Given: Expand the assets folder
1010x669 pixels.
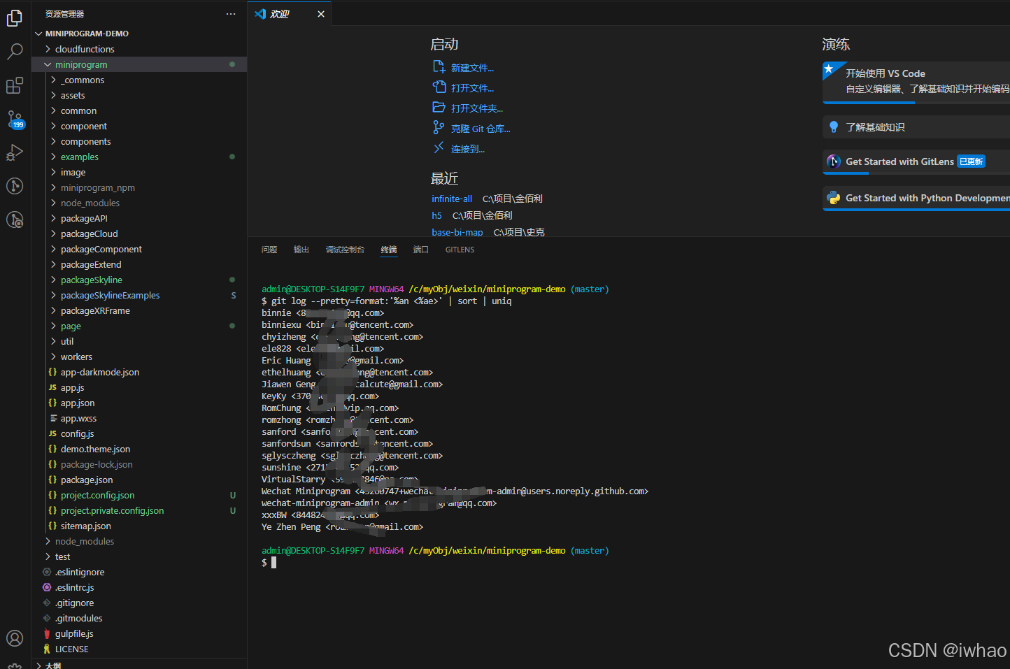Looking at the screenshot, I should pos(53,95).
